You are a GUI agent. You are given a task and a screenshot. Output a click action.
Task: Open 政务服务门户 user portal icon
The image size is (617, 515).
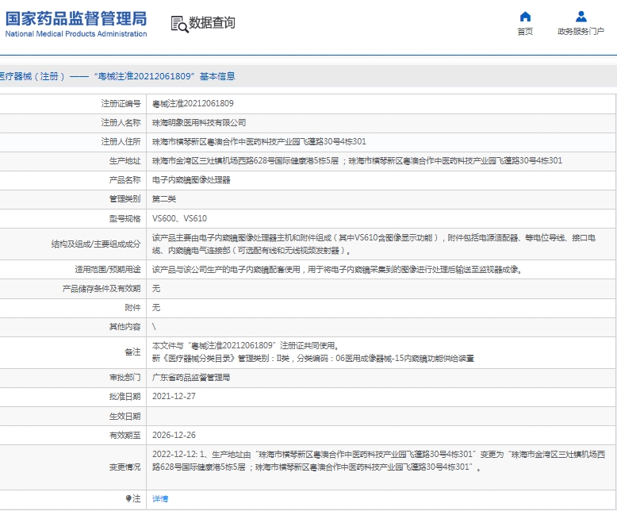(x=581, y=17)
